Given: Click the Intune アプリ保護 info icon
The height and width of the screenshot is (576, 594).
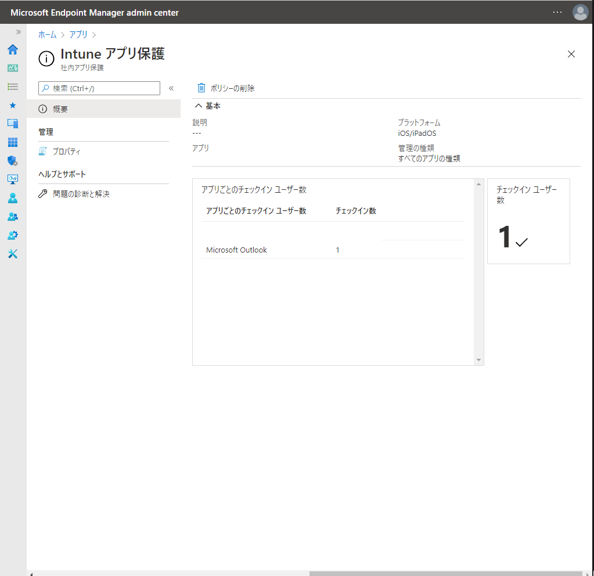Looking at the screenshot, I should [x=46, y=59].
